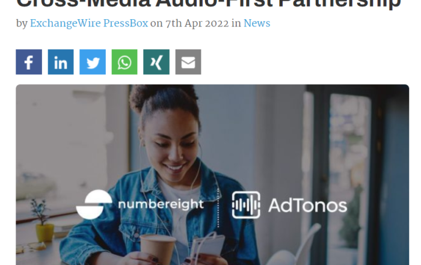This screenshot has height=265, width=421.
Task: Open the News category link
Action: (257, 23)
